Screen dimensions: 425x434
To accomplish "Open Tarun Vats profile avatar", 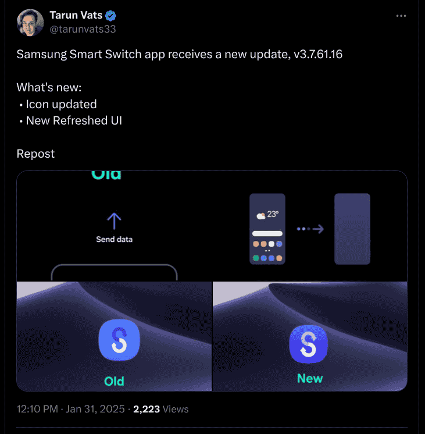I will pos(31,22).
